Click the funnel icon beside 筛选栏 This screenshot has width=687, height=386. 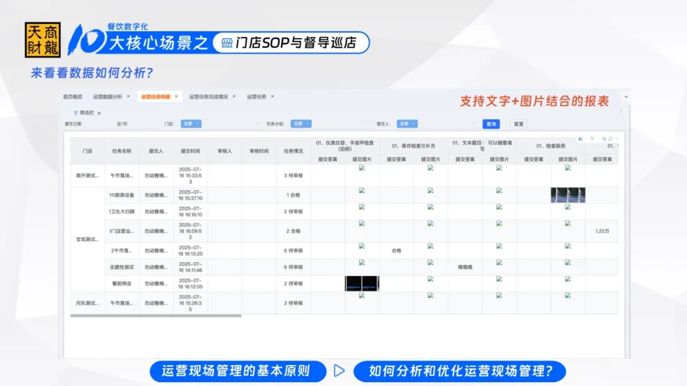tap(76, 113)
